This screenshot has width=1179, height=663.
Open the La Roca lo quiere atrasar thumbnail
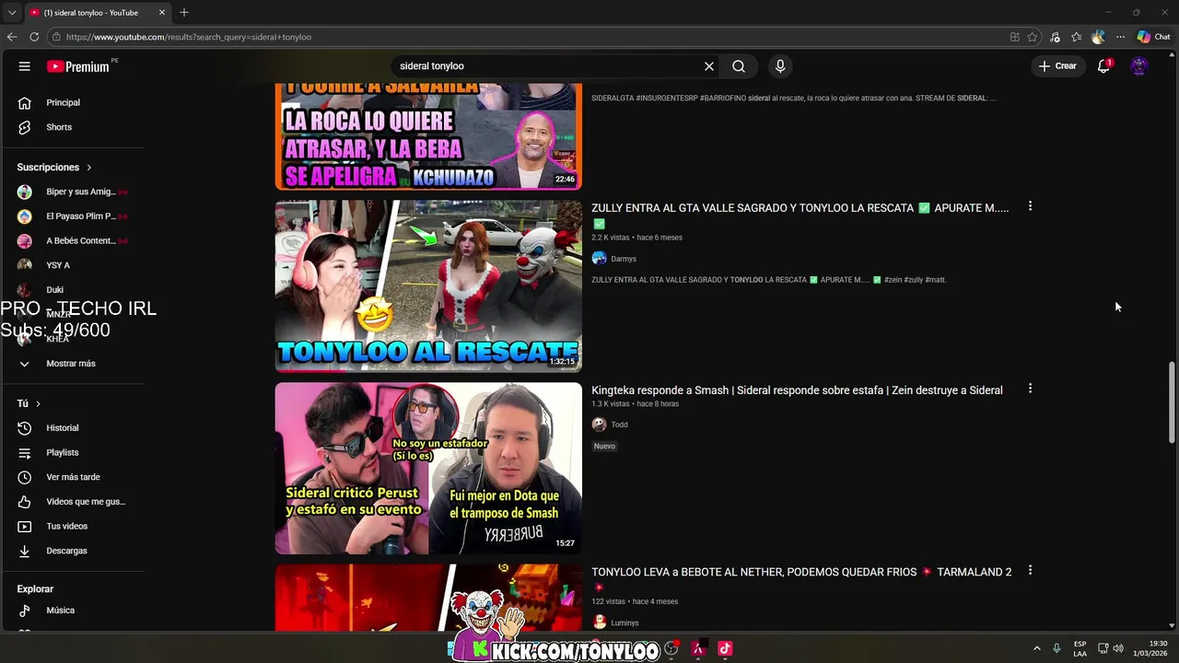pyautogui.click(x=428, y=136)
